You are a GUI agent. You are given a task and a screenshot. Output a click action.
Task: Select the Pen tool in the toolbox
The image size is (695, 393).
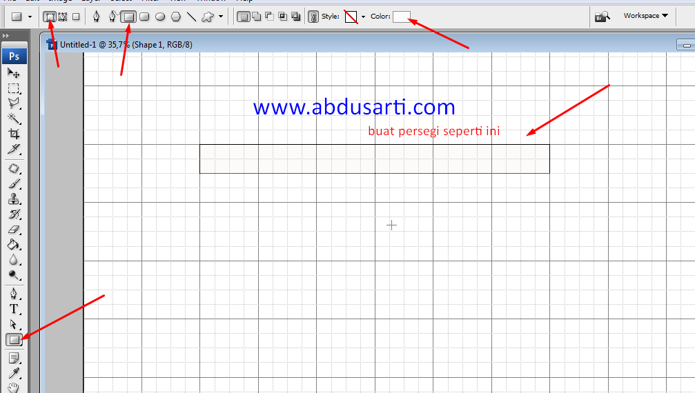click(x=14, y=294)
